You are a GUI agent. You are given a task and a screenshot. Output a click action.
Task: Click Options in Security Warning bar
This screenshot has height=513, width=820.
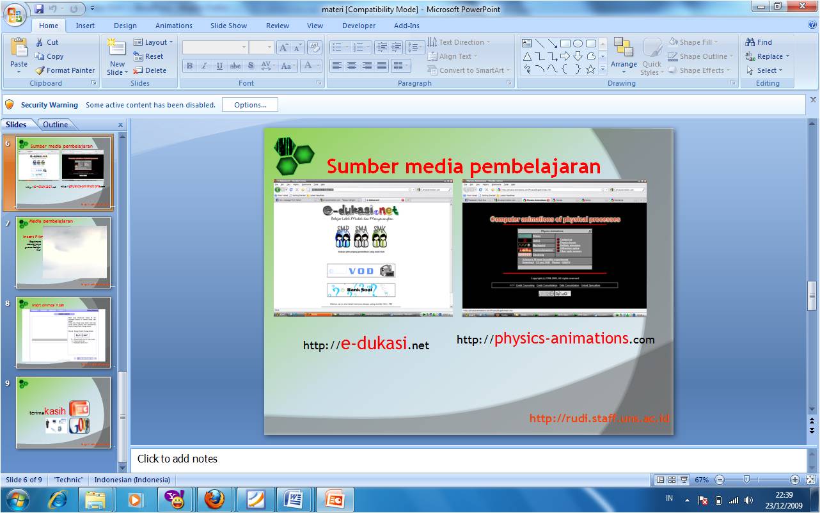pos(250,105)
